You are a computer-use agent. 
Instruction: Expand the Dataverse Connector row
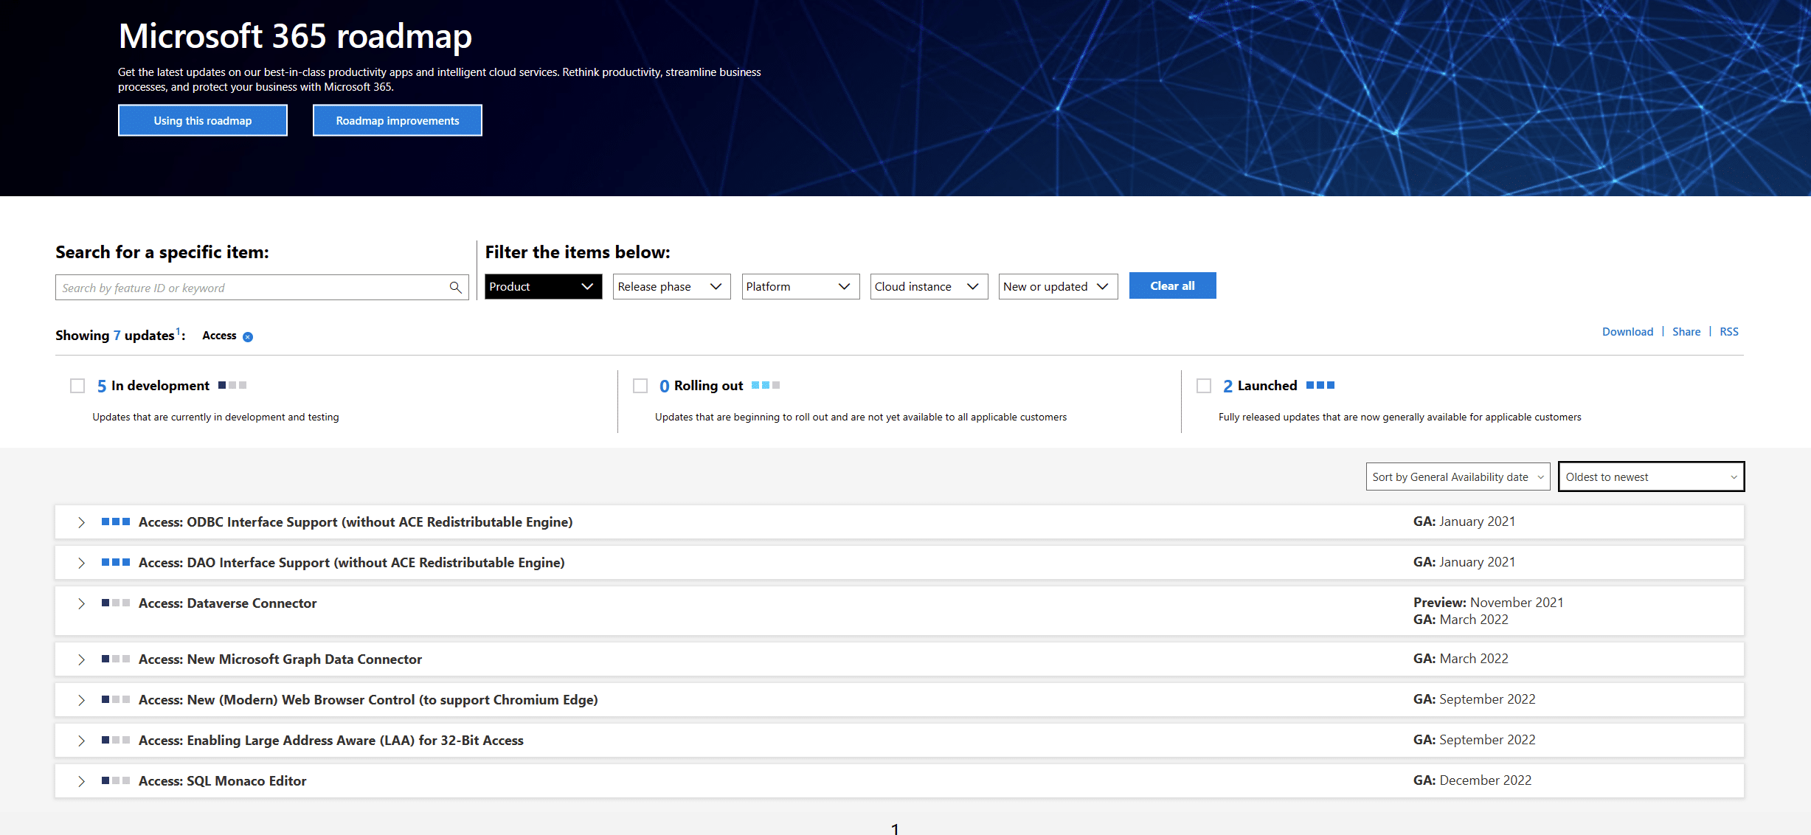click(81, 603)
